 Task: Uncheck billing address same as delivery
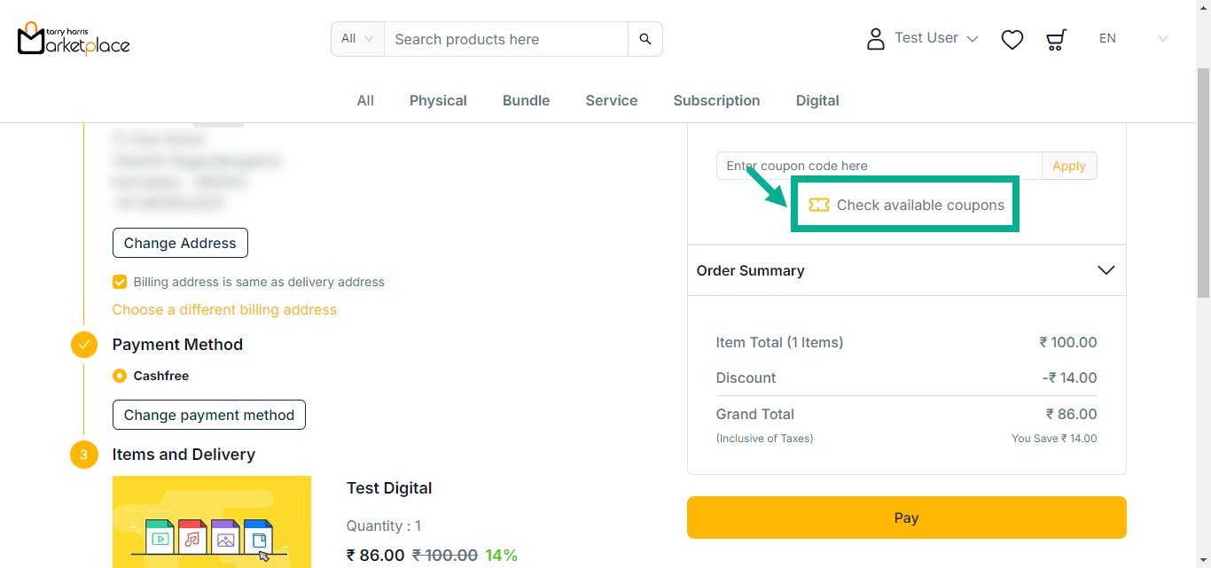[120, 282]
